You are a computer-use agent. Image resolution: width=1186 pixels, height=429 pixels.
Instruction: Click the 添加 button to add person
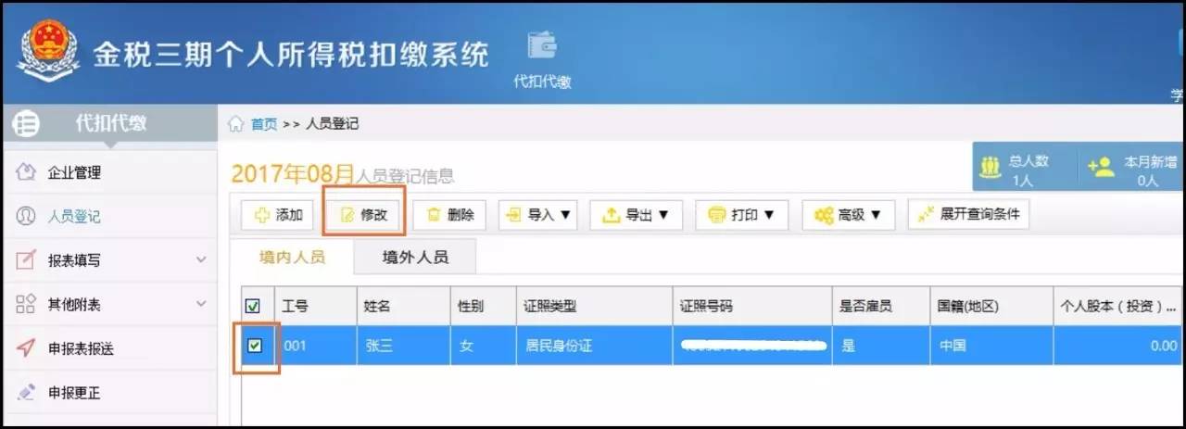click(x=278, y=215)
